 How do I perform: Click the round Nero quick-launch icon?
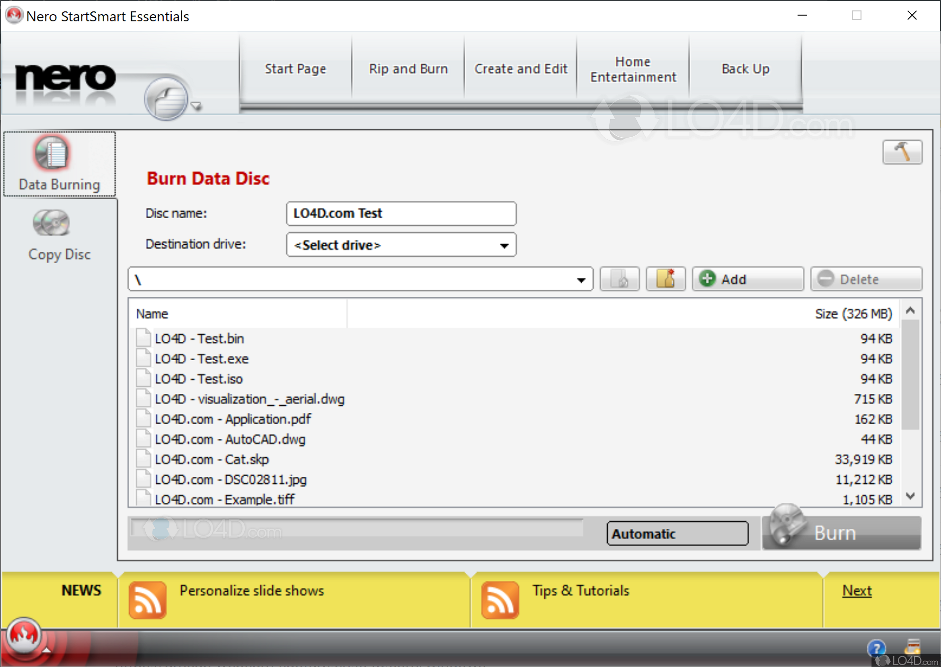[x=166, y=98]
